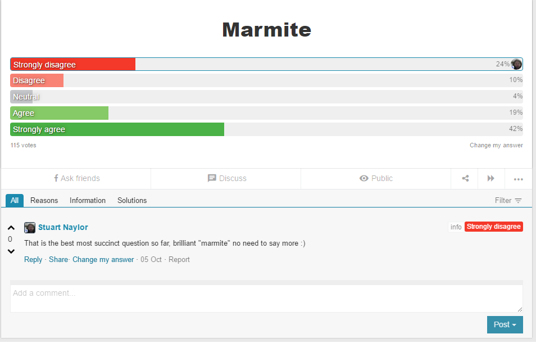Upvote Stuart Naylor's comment

11,228
